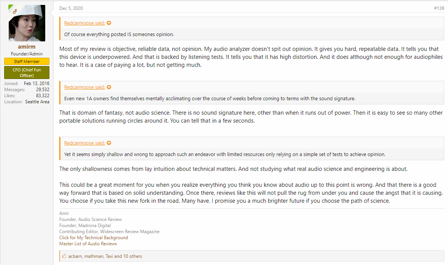Click mathman in the likes list

(94, 256)
